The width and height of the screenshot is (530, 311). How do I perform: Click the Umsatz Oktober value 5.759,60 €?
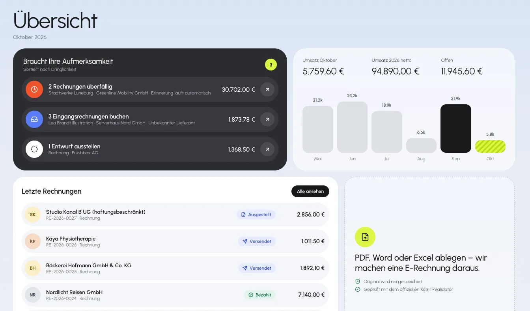pyautogui.click(x=323, y=71)
